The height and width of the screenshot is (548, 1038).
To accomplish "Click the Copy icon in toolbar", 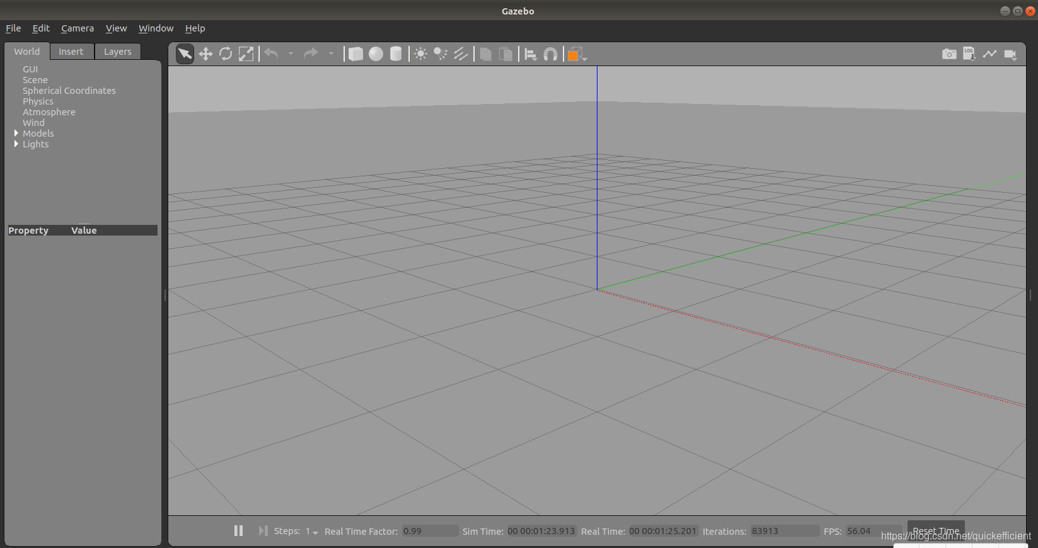I will [x=485, y=54].
